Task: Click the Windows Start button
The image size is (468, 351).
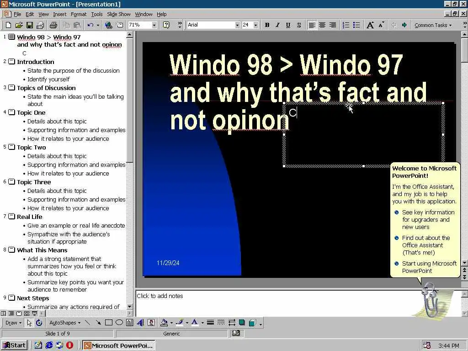Action: pos(14,346)
